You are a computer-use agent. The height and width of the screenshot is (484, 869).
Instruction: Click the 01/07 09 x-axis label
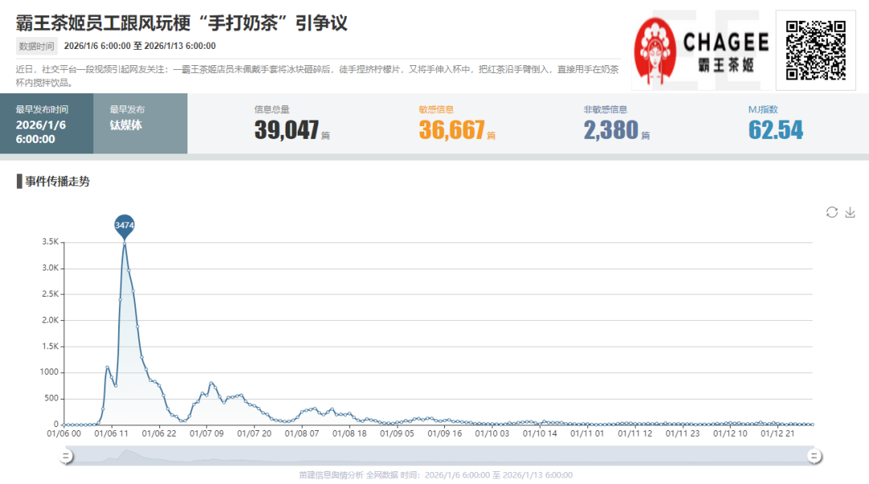tap(207, 433)
